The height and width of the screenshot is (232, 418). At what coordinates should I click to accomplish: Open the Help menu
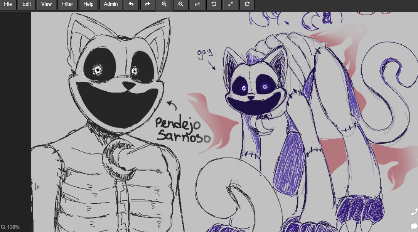[88, 4]
